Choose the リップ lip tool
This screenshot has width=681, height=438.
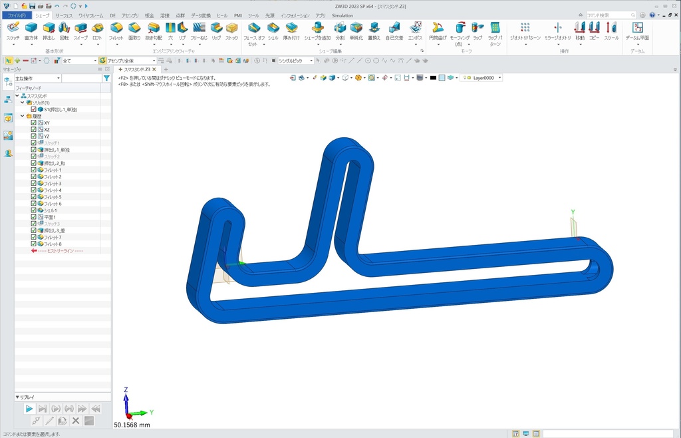(x=216, y=31)
